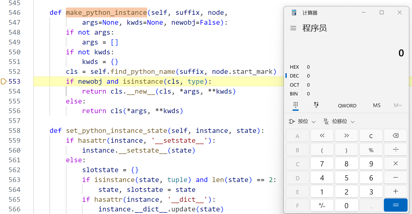Click the hex A key
Viewport: 412px width, 214px height.
(x=297, y=135)
